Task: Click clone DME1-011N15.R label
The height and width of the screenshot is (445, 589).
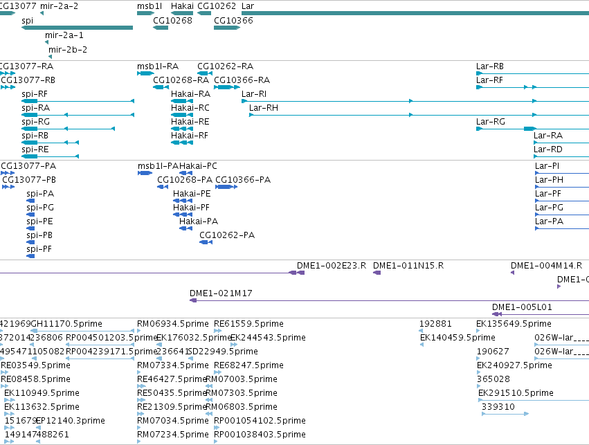Action: 408,266
